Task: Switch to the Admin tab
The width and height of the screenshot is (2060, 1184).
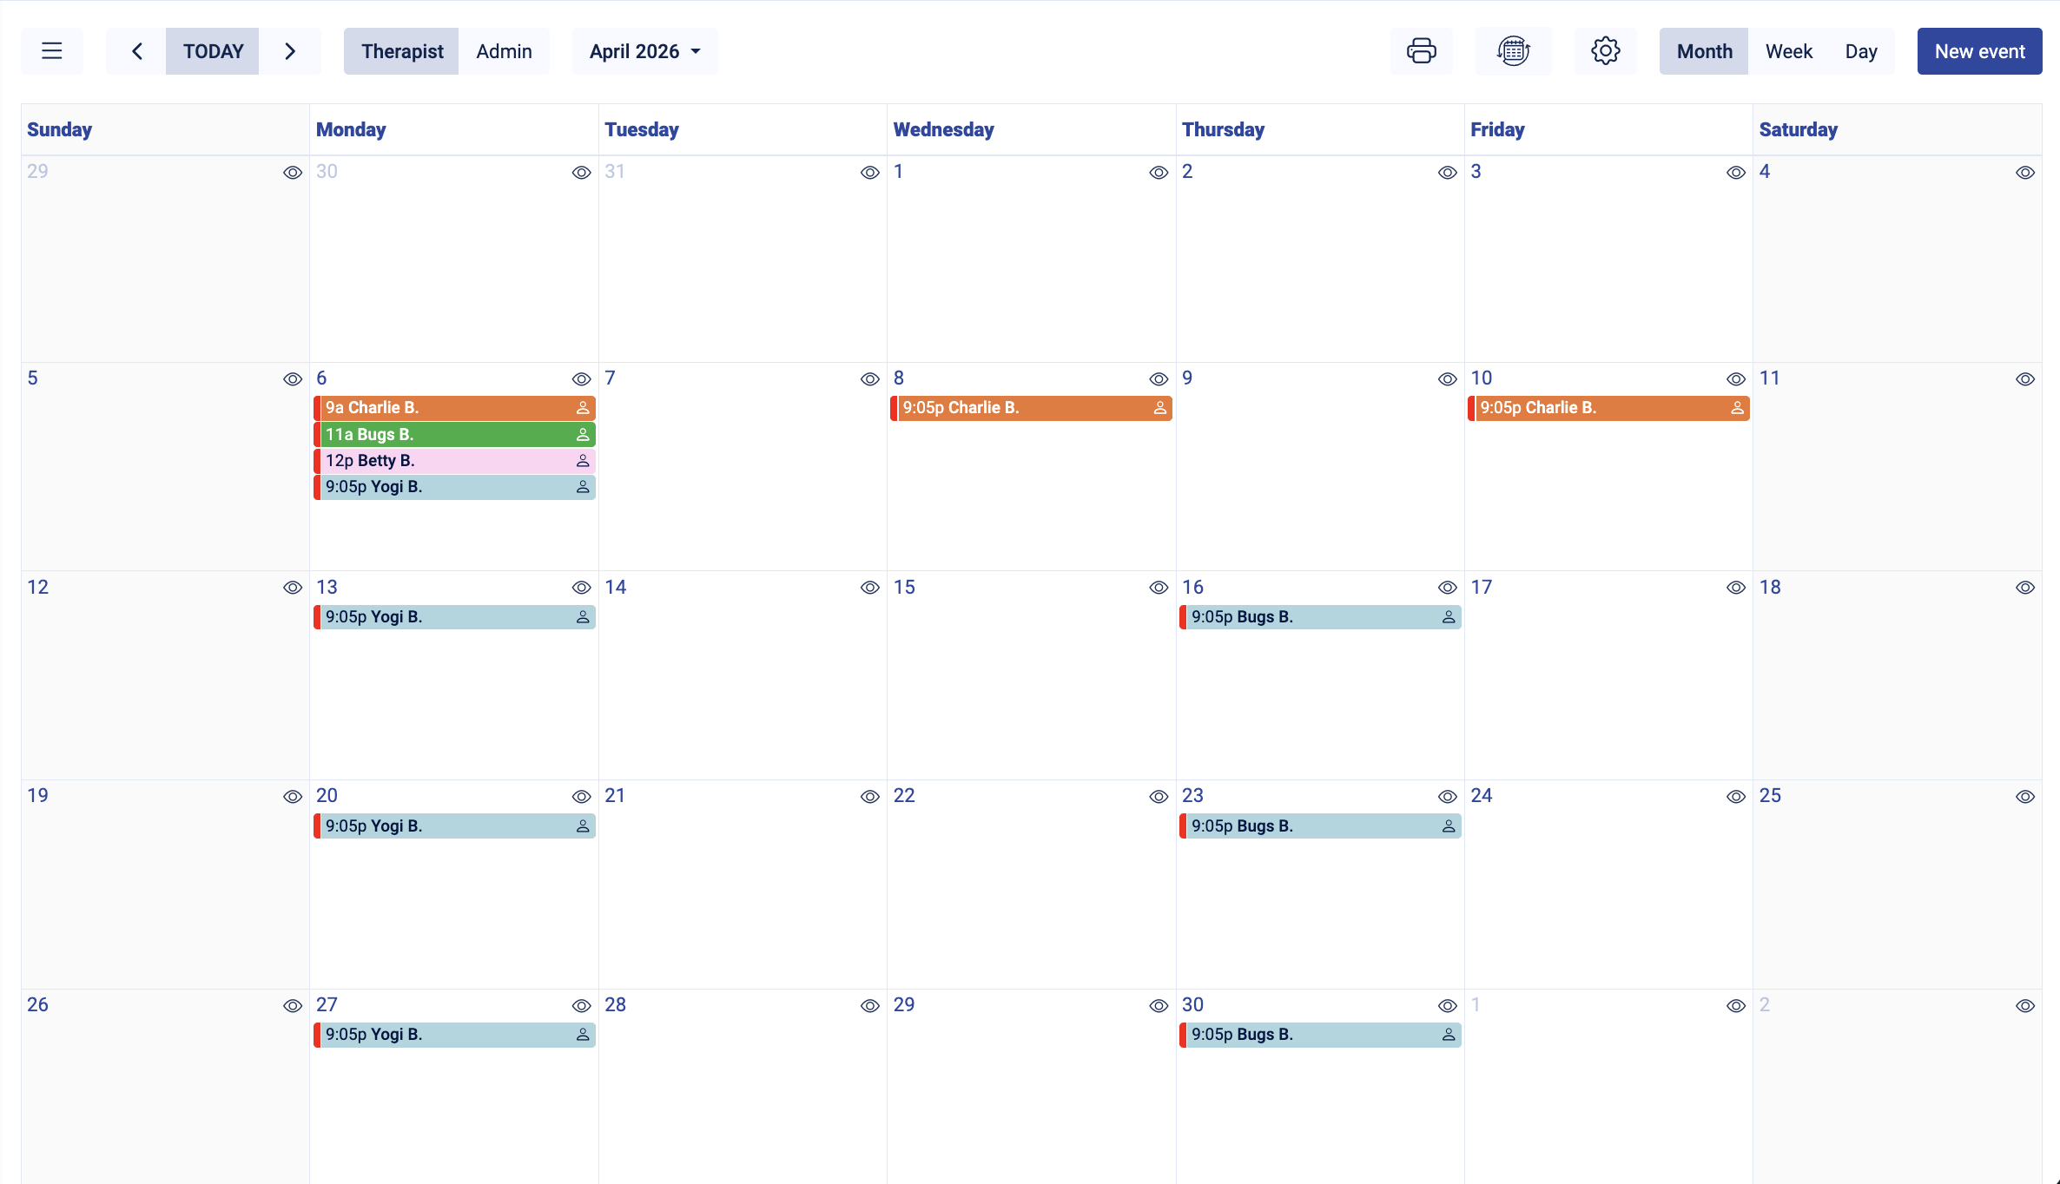Action: point(504,50)
